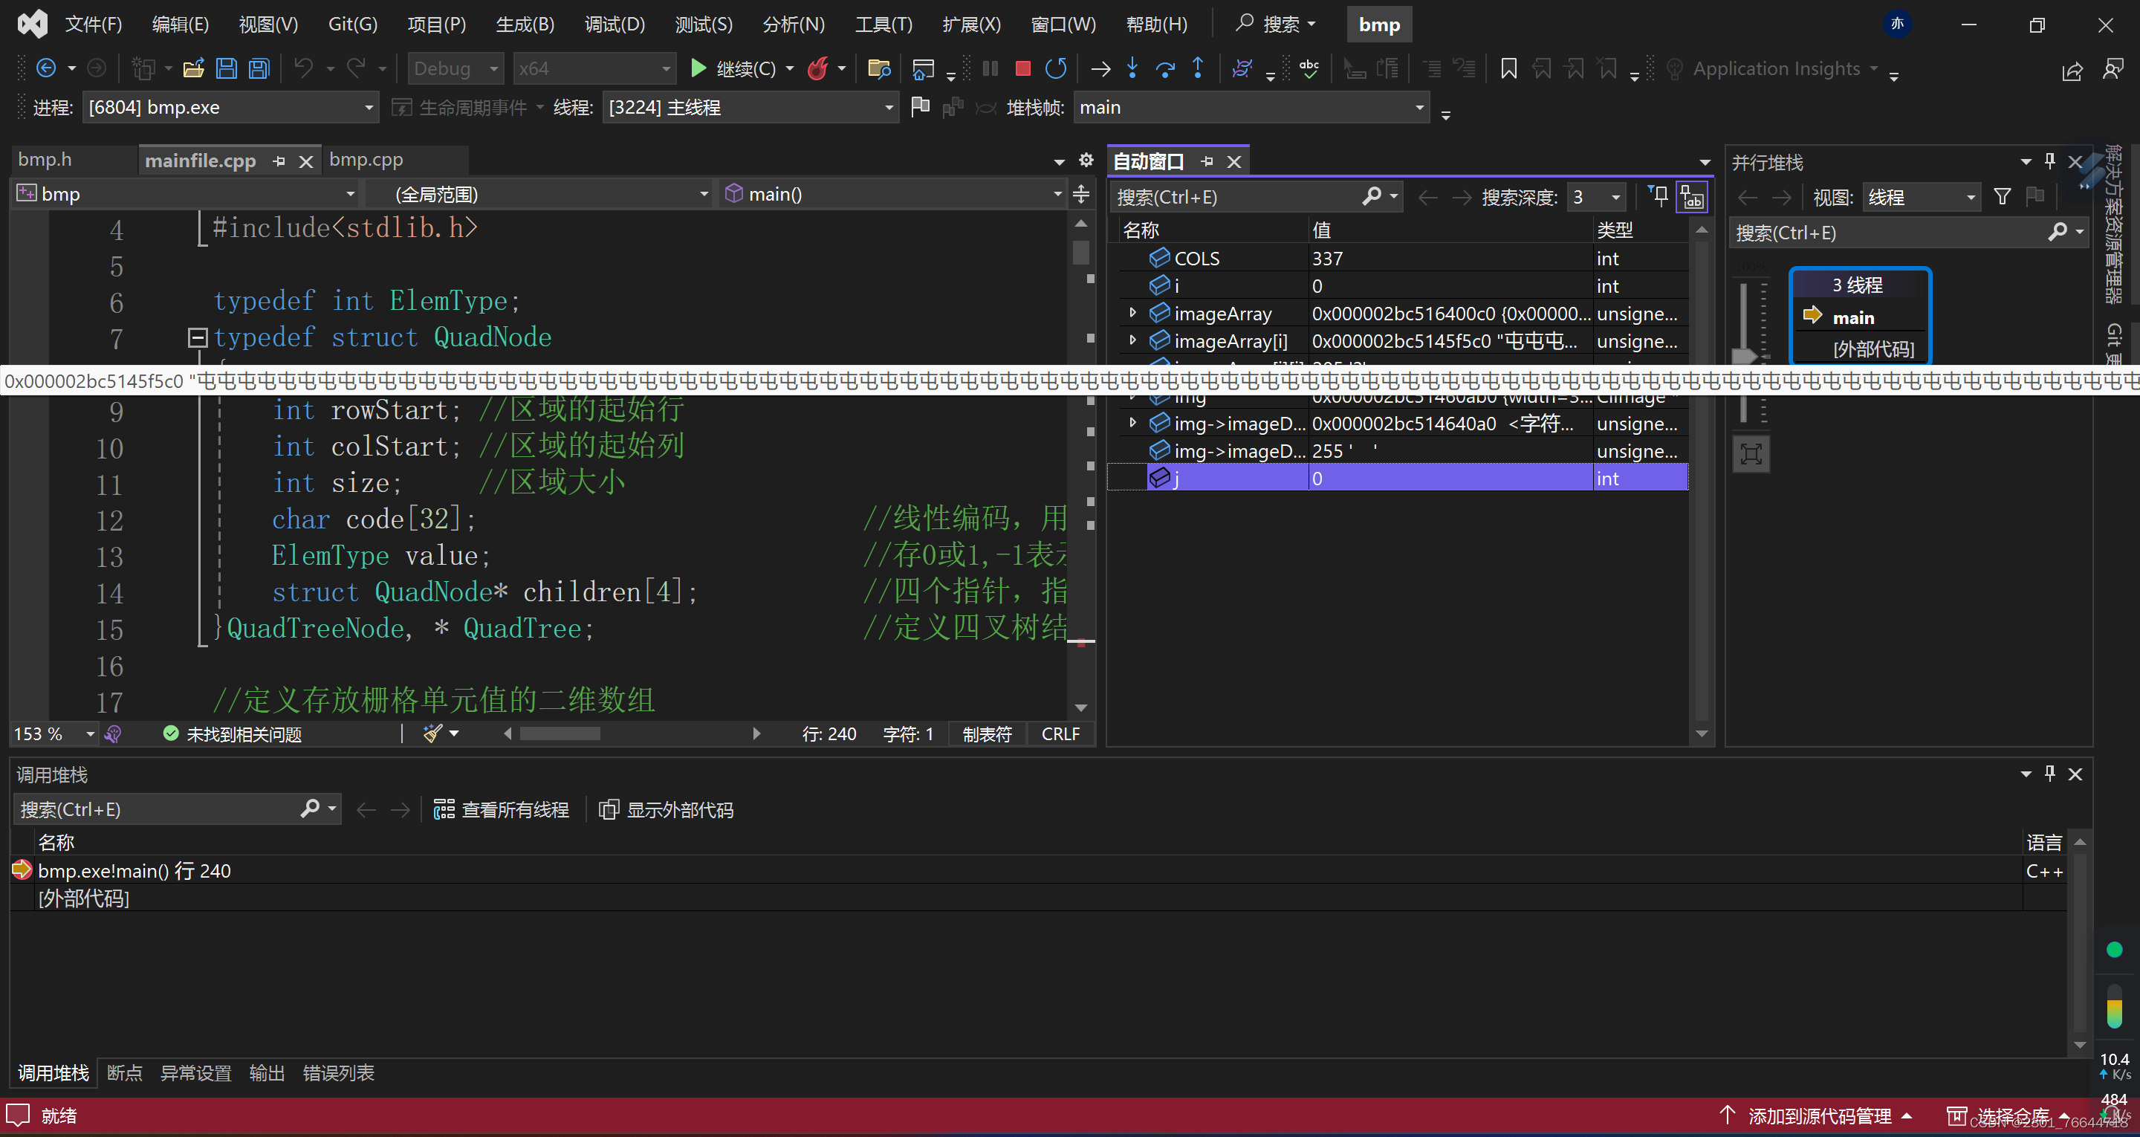Click the Step Into arrow icon
The height and width of the screenshot is (1137, 2140).
(1132, 68)
